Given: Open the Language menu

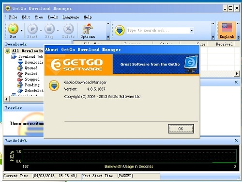Looking at the screenshot, I should coord(71,17).
